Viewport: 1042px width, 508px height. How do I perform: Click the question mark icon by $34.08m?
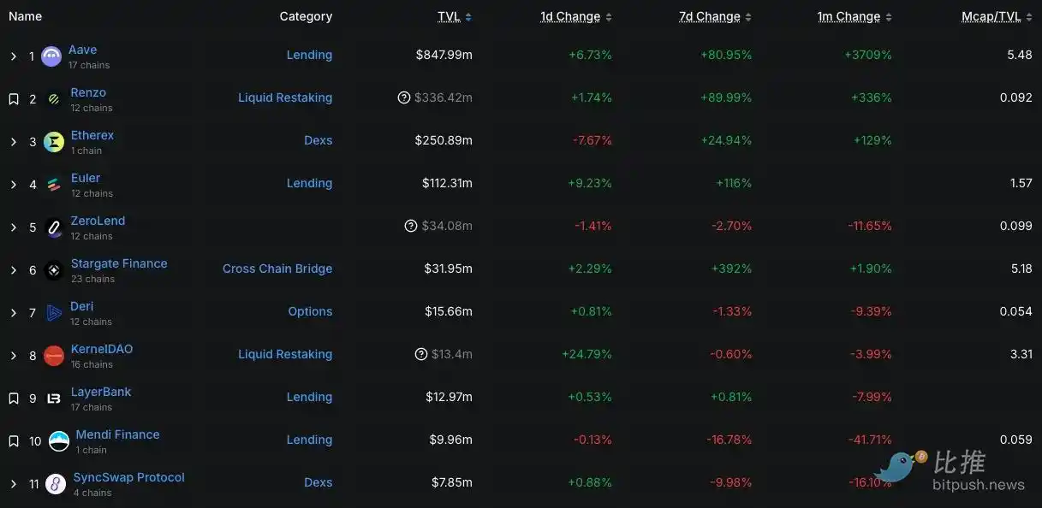click(411, 226)
